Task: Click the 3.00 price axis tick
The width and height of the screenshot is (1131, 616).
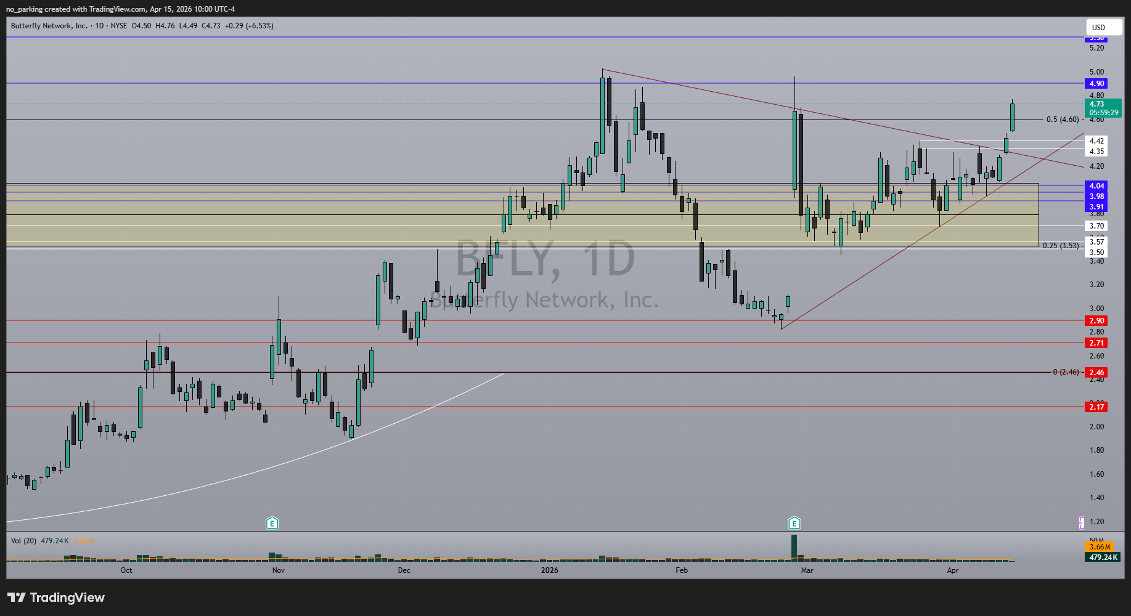Action: coord(1096,309)
